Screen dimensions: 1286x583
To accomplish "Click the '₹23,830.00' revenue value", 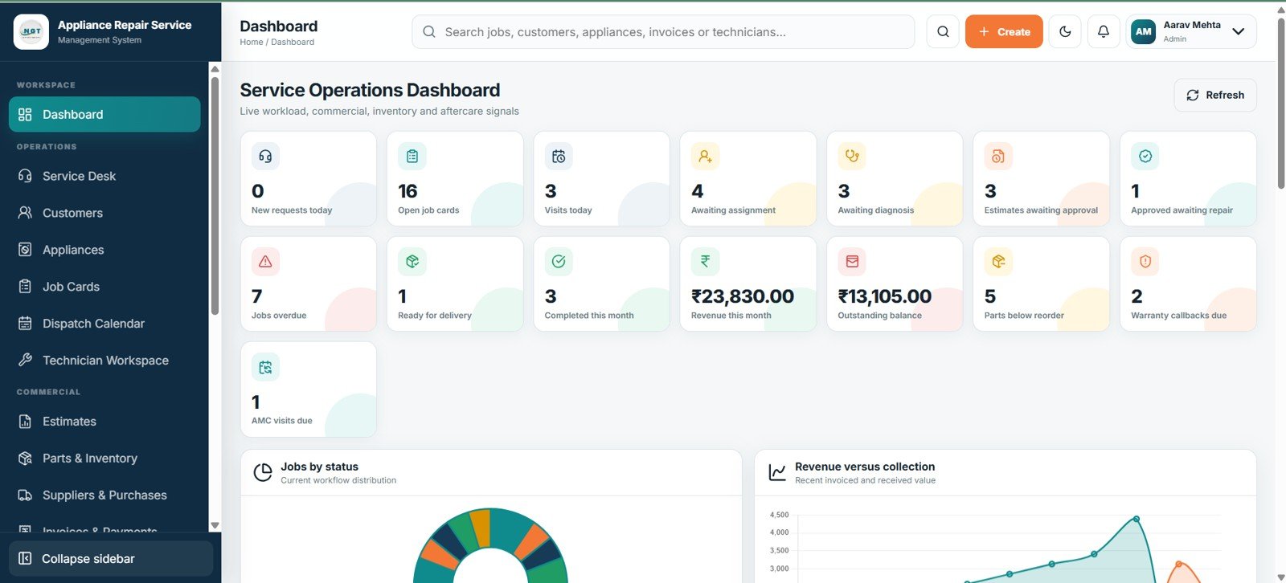I will pos(743,296).
